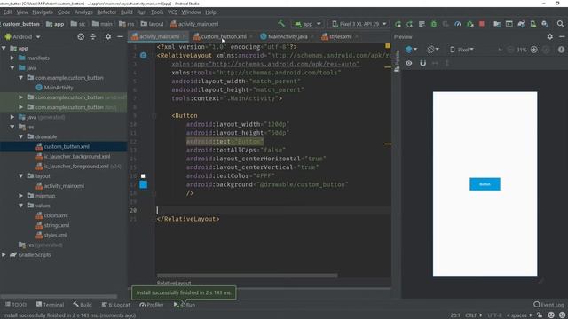
Task: Click the SDK Manager toolbar icon
Action: point(545,24)
